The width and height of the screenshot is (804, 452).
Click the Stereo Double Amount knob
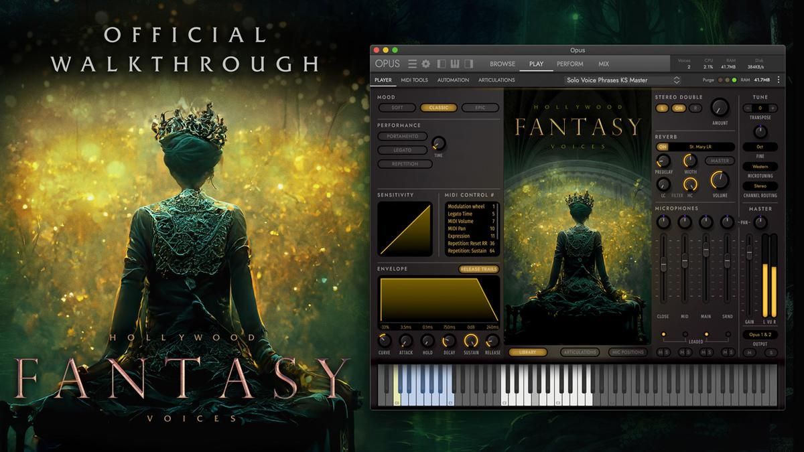point(720,107)
